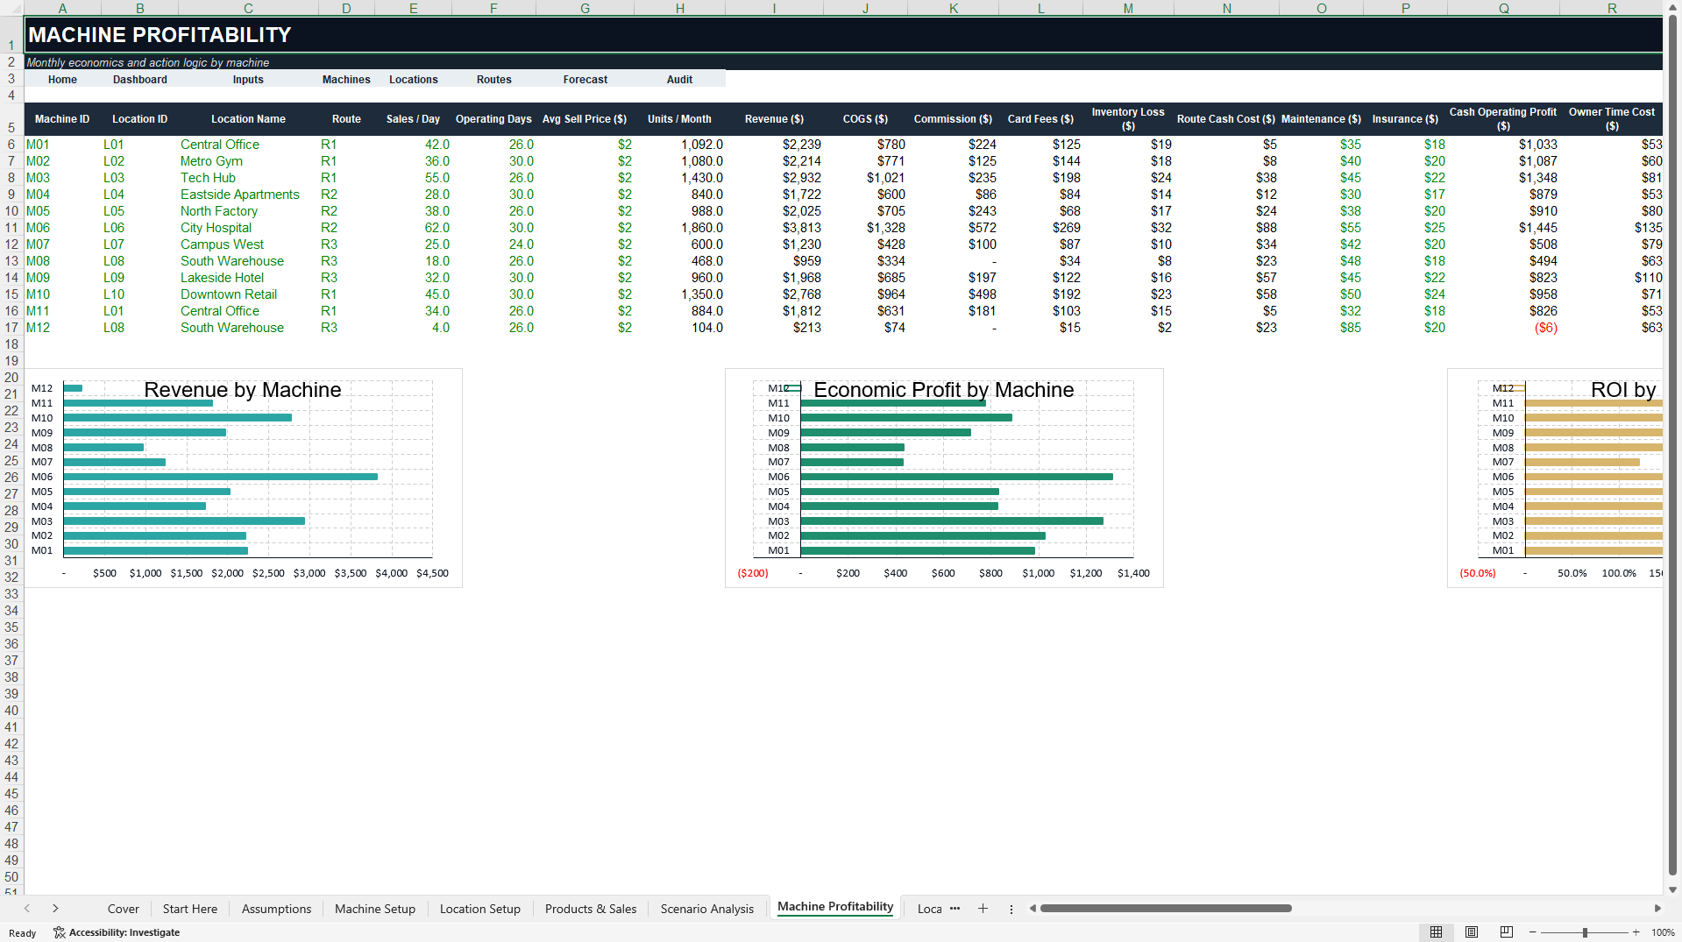This screenshot has width=1682, height=942.
Task: Open the Products & Sales sheet tab
Action: [591, 909]
